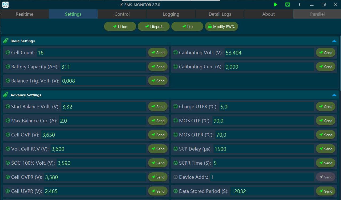Click the Charge UTPR field showing 5,0

click(x=267, y=107)
